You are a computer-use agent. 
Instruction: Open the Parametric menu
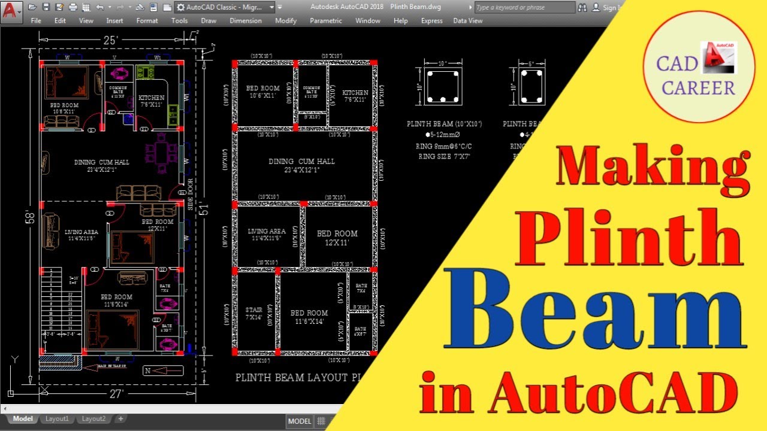click(327, 20)
